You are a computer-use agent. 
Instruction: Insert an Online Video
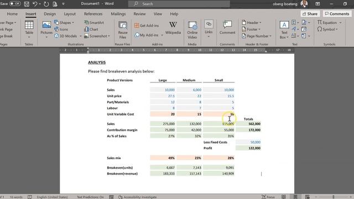192,30
